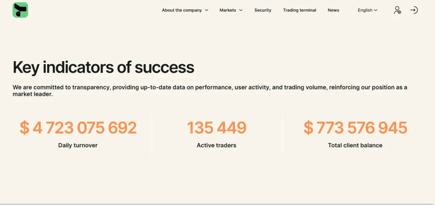The height and width of the screenshot is (205, 435).
Task: Click the green company logo
Action: pyautogui.click(x=20, y=10)
